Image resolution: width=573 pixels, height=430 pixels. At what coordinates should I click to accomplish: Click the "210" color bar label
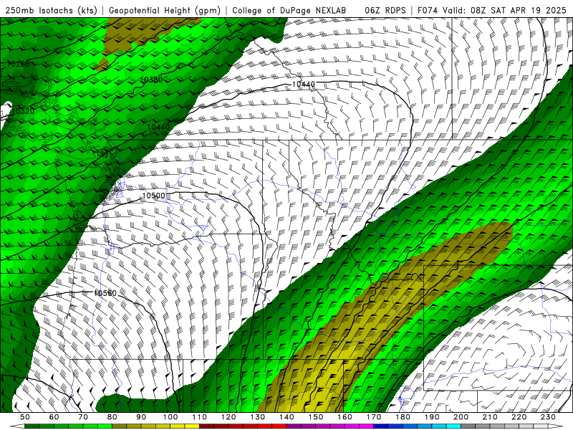click(x=490, y=417)
